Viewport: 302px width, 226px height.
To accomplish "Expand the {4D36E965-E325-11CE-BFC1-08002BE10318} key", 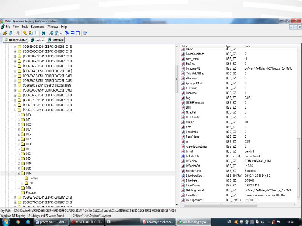I will coord(15,46).
